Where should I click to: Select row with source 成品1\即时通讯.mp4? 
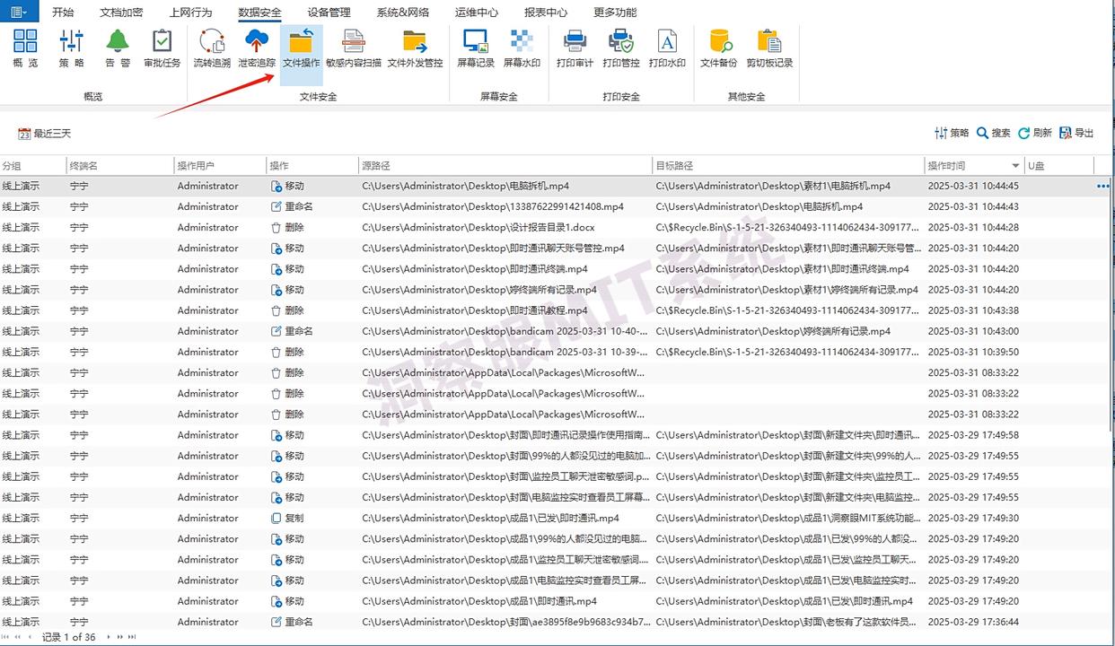pos(557,601)
